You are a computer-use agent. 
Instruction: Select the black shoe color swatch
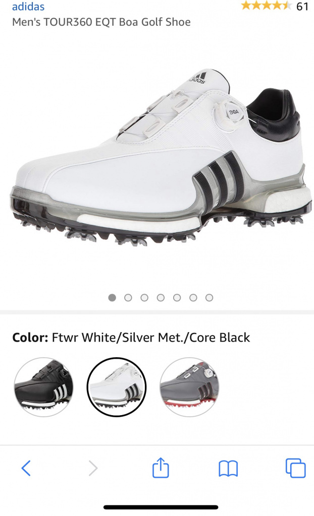click(43, 387)
